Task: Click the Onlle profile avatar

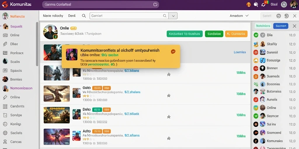Action: tap(50, 32)
